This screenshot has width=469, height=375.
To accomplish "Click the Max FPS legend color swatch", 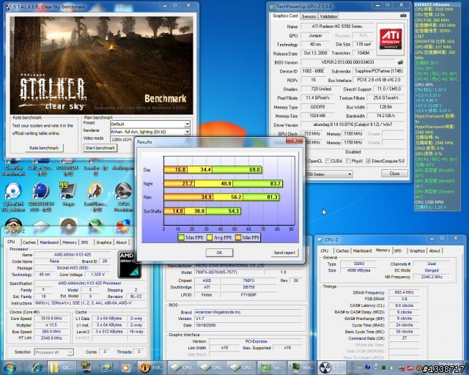I will (182, 237).
